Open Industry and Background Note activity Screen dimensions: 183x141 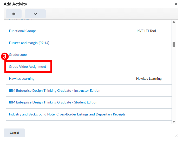coord(67,114)
